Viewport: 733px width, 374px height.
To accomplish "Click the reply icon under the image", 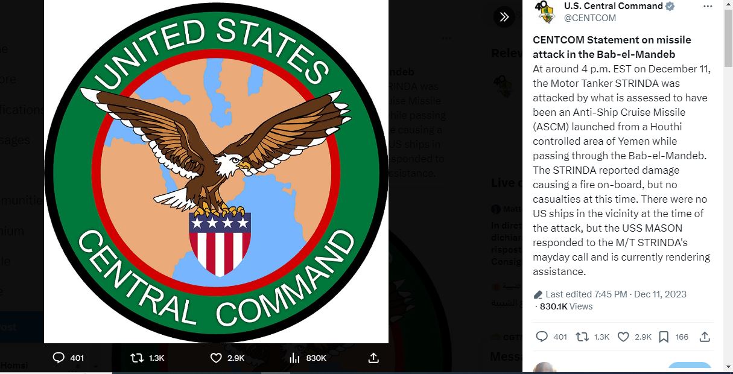I will click(59, 358).
